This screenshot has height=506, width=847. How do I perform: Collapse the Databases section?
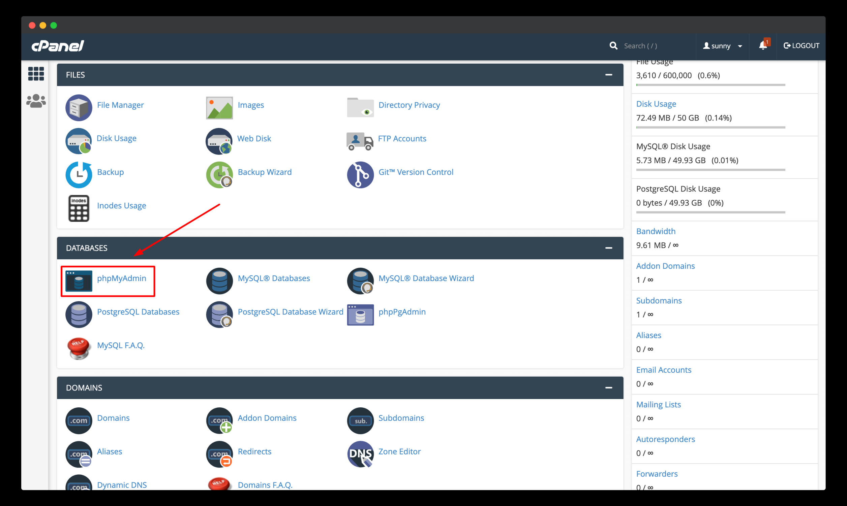tap(608, 248)
